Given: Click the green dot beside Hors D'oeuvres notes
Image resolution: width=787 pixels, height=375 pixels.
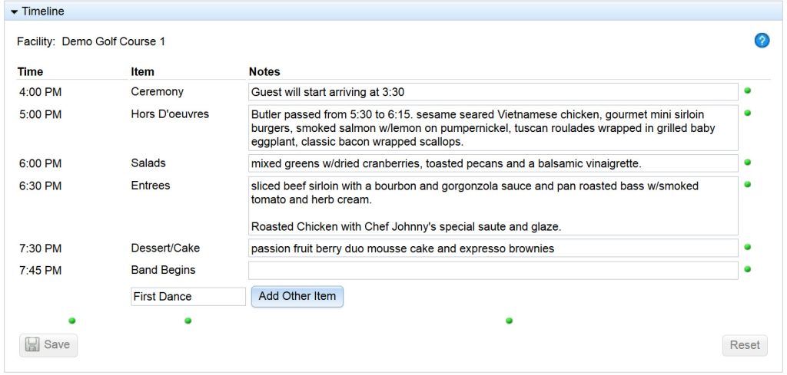Looking at the screenshot, I should 747,113.
